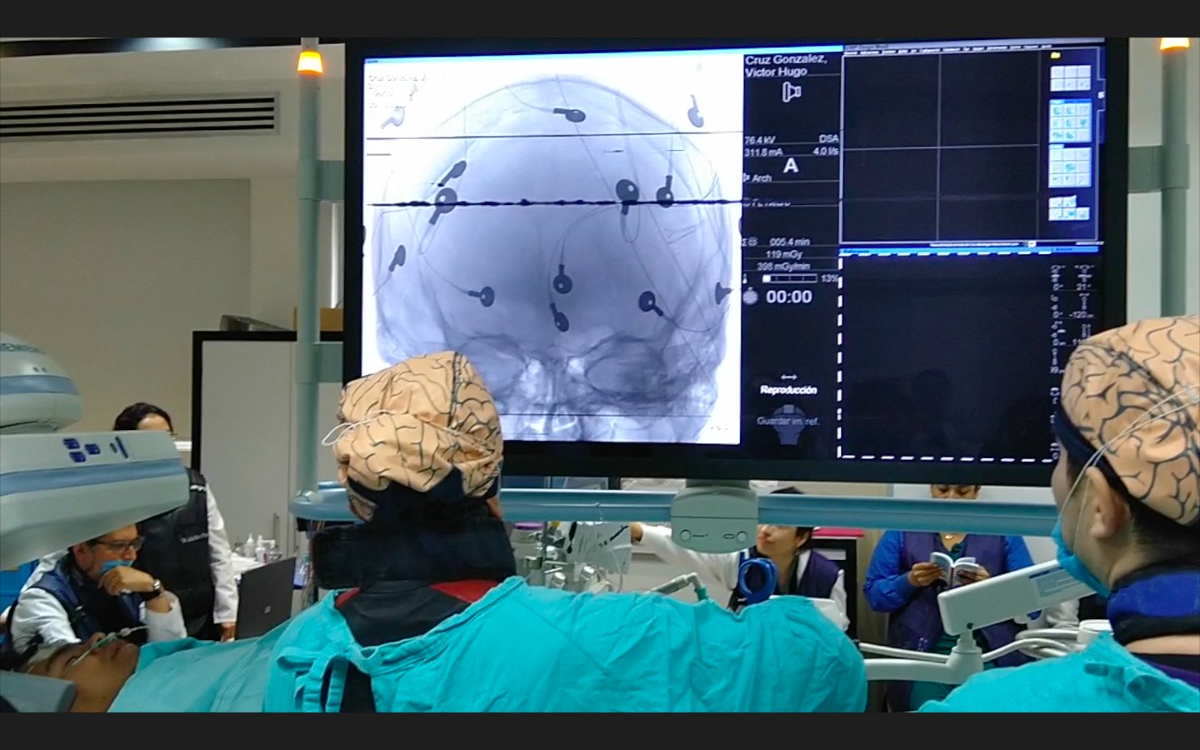Click the 00:00 timer display
This screenshot has height=750, width=1200.
click(788, 297)
